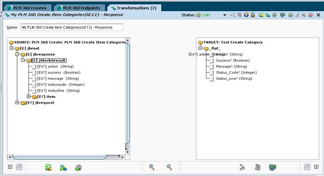Select the SOURCE root folder in source tree

click(x=67, y=42)
